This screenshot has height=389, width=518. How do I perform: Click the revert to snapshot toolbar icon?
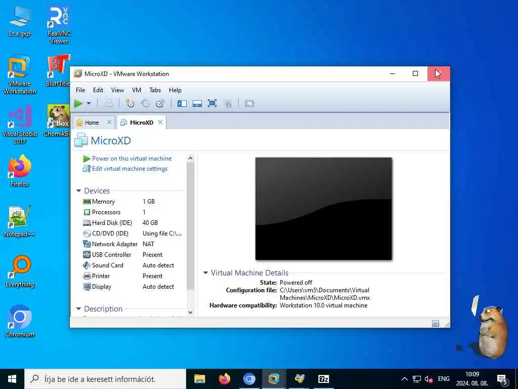pos(145,103)
